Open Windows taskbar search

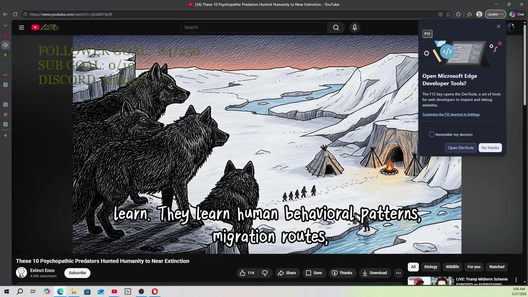coord(20,292)
